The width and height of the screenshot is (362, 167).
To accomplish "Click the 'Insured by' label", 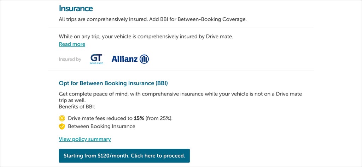I will 70,59.
